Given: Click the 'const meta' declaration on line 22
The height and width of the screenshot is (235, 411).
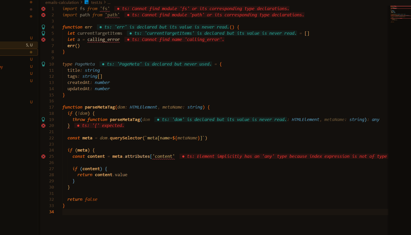Looking at the screenshot, I should coord(80,138).
